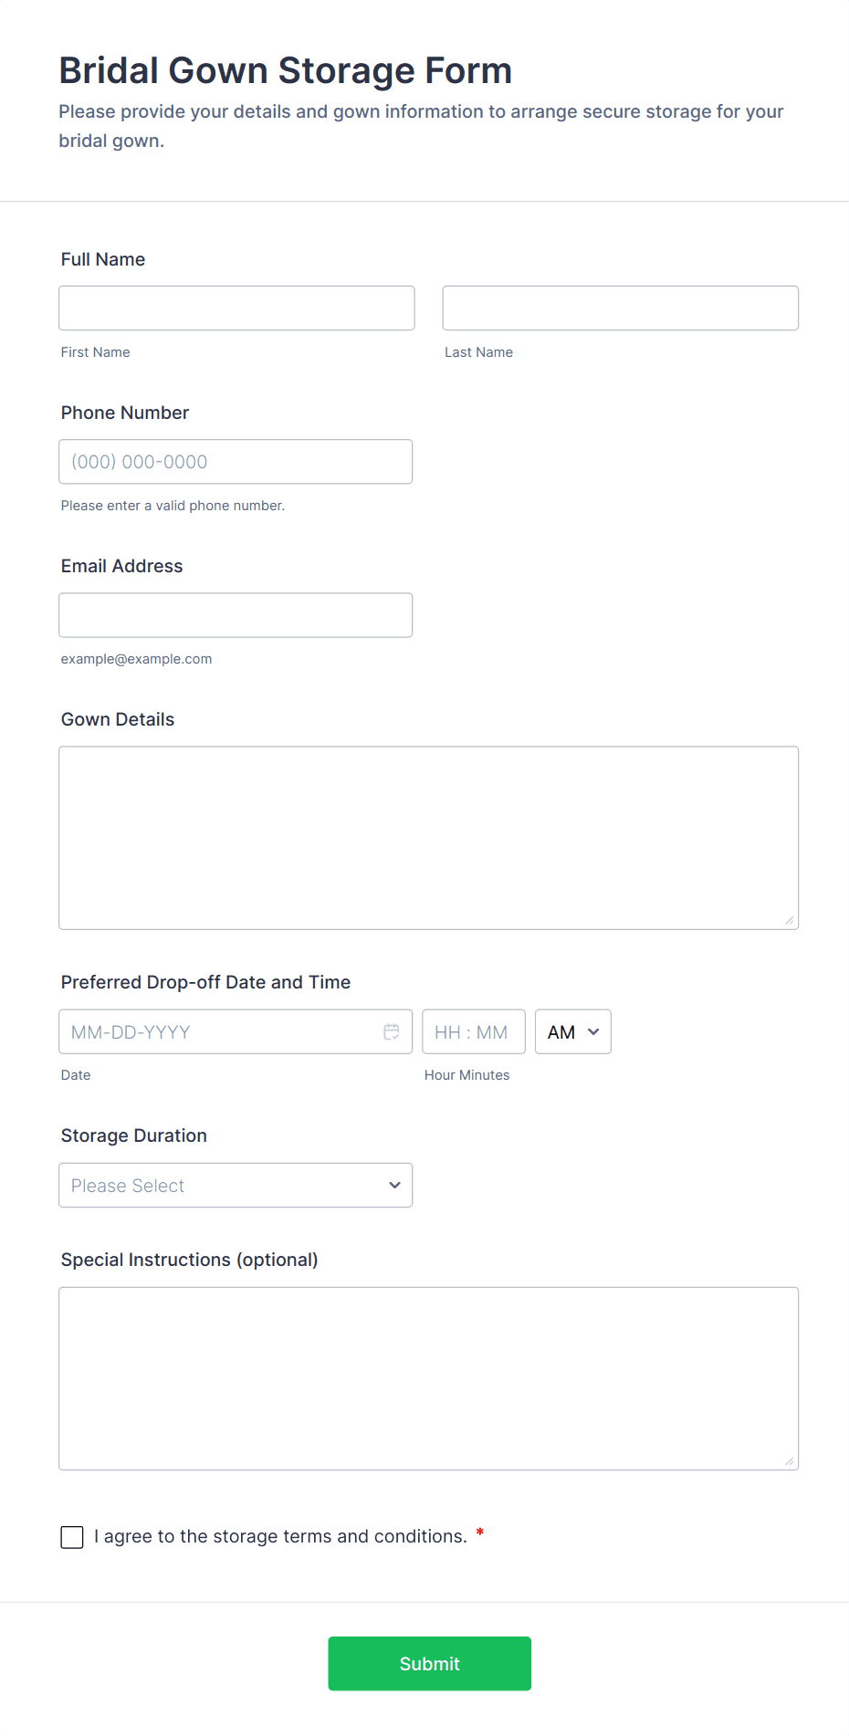Screen dimensions: 849x1736
Task: Focus the Gown Details text area
Action: click(428, 838)
